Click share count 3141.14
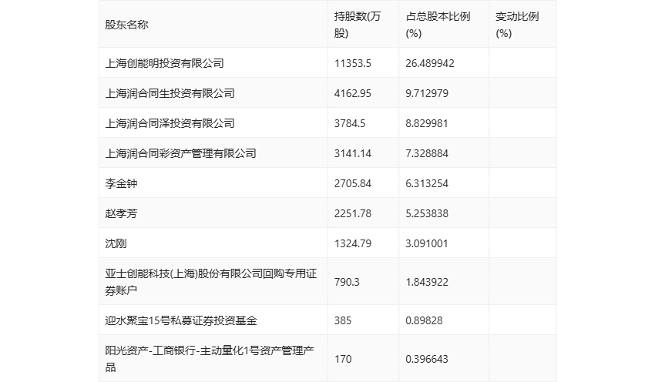 point(353,153)
